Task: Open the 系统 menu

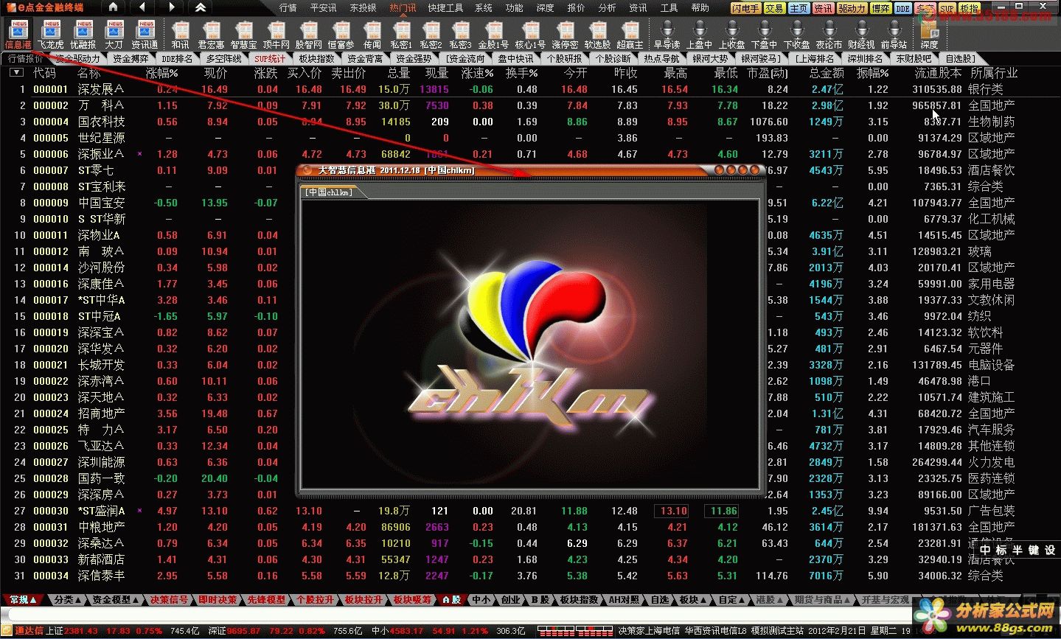Action: [x=483, y=7]
